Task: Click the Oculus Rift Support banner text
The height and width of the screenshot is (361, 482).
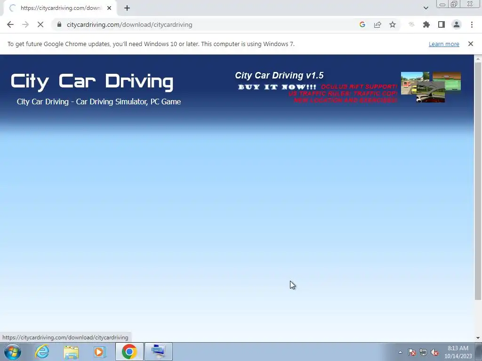Action: 359,86
